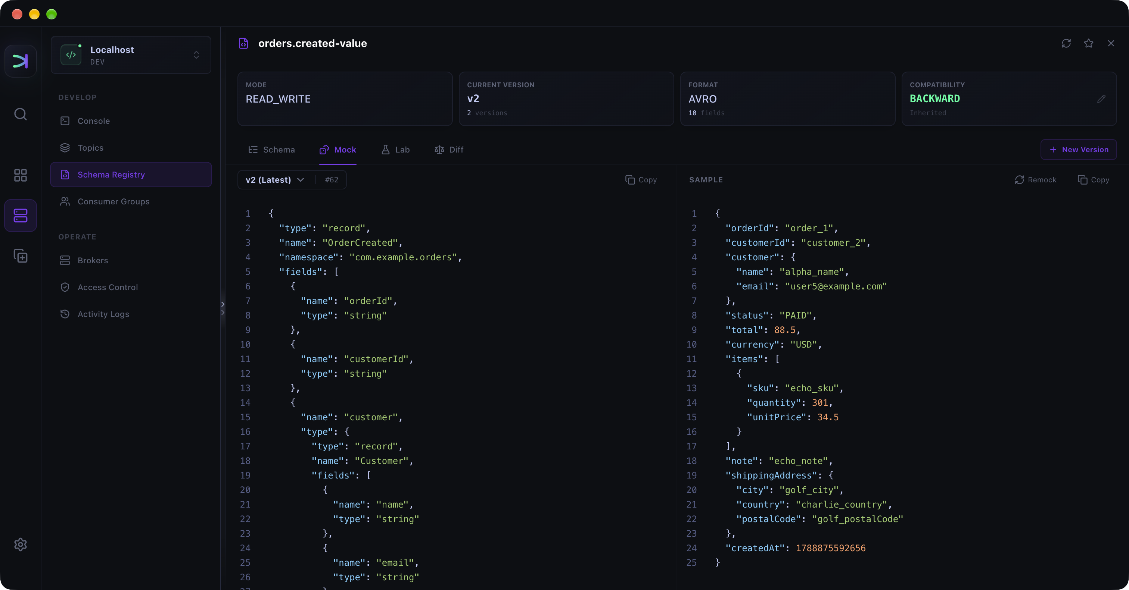Click the "user5@example.com" value in sample
The width and height of the screenshot is (1129, 590).
pyautogui.click(x=836, y=286)
